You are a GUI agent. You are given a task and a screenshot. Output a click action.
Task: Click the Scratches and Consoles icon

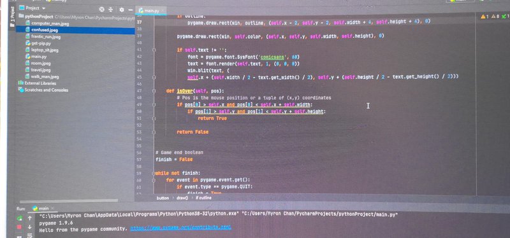[x=22, y=90]
